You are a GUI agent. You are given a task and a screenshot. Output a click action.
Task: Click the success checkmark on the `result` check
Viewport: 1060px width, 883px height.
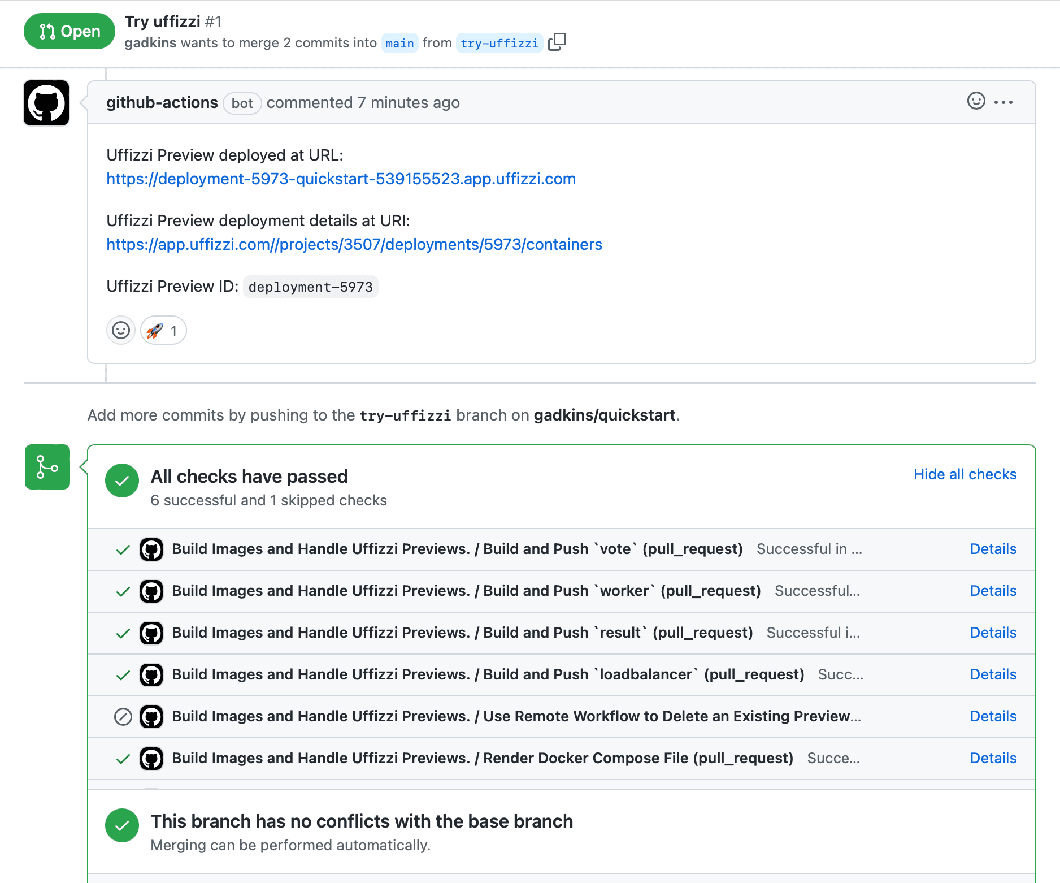(123, 633)
